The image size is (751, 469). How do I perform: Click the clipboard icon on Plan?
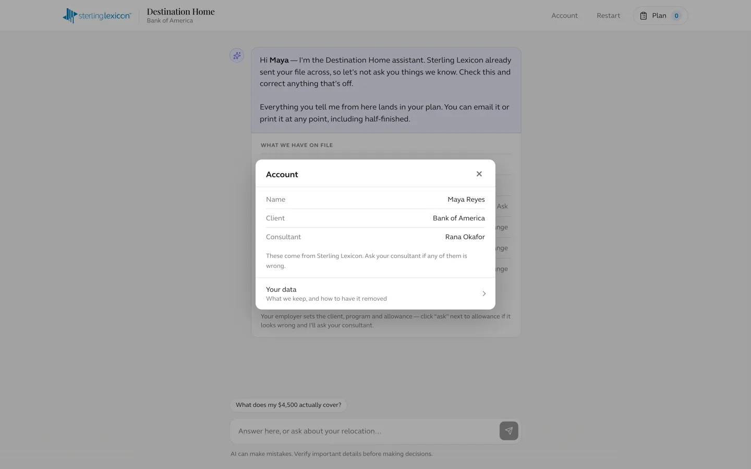644,16
